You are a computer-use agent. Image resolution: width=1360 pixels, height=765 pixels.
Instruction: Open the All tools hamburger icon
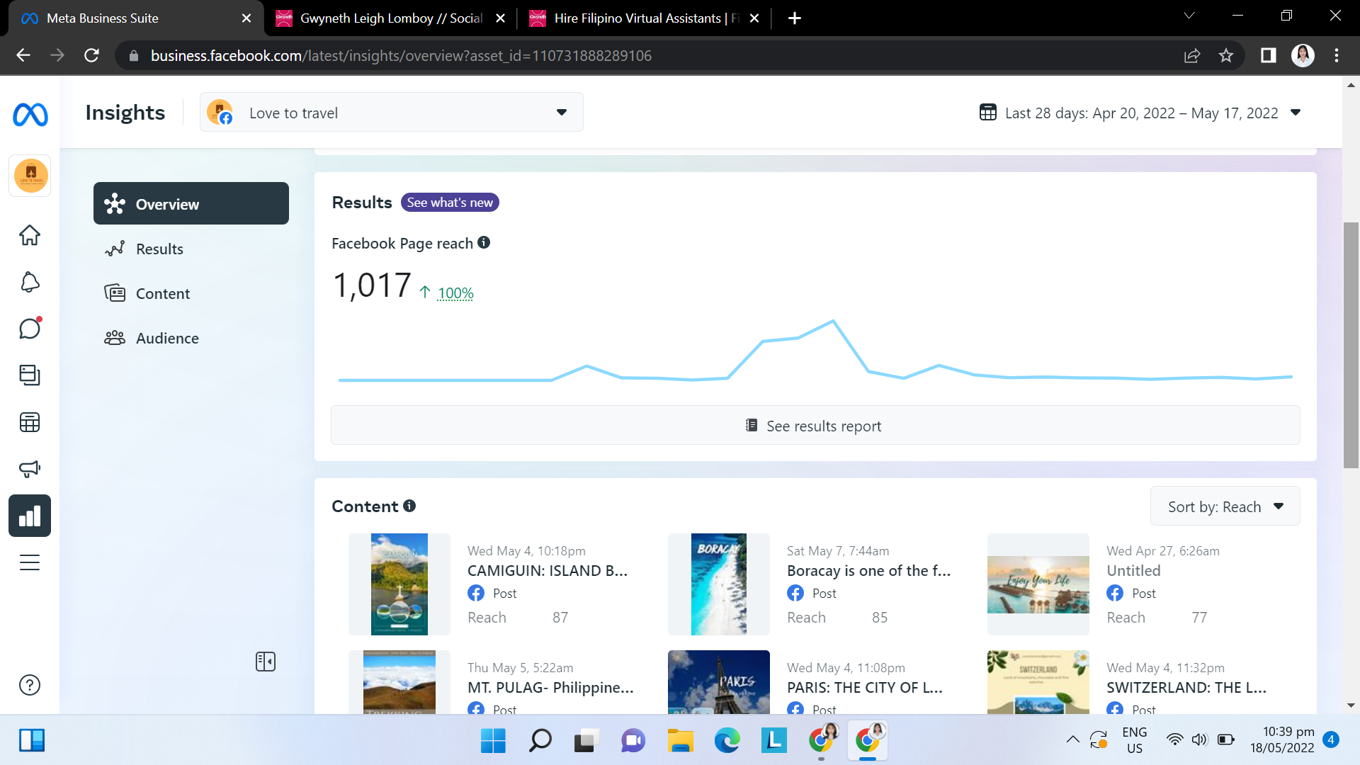pyautogui.click(x=30, y=562)
